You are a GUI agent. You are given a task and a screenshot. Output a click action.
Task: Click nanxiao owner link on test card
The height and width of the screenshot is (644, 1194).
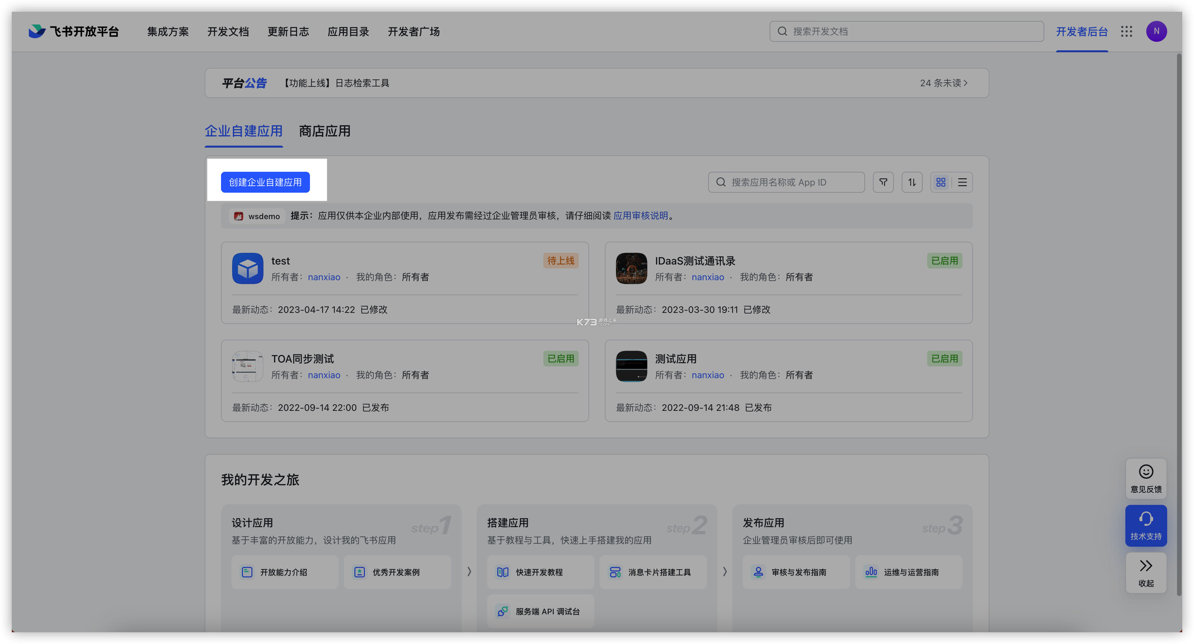tap(324, 277)
